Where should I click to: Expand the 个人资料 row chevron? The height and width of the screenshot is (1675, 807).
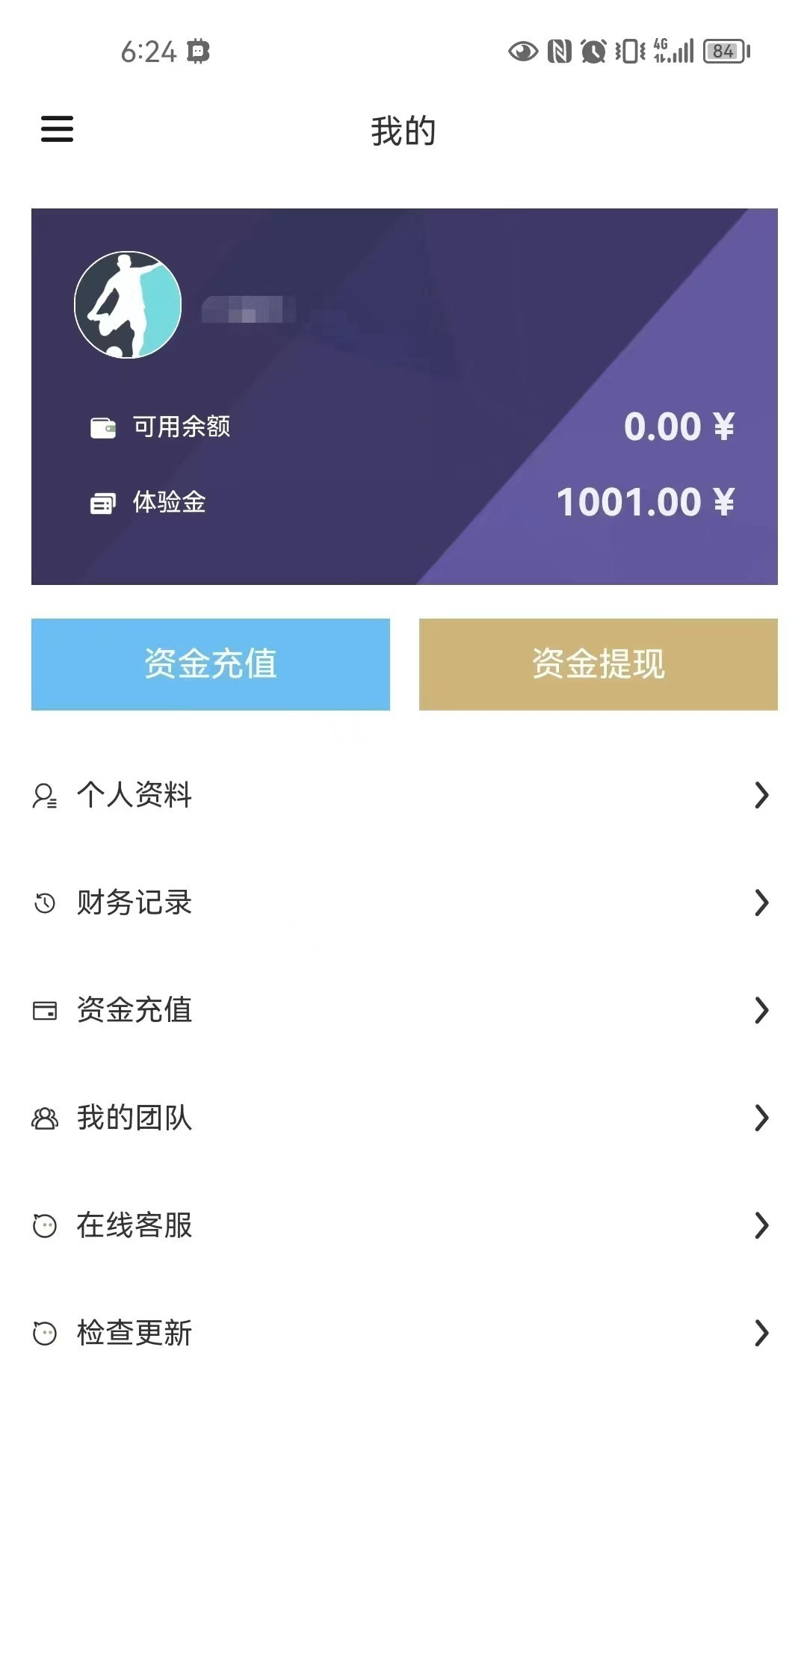pyautogui.click(x=761, y=796)
